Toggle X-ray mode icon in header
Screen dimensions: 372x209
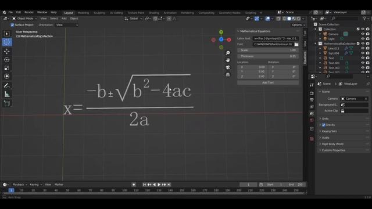pyautogui.click(x=278, y=19)
